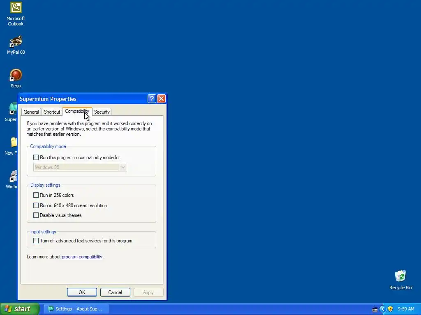Check Run in 256 colors
This screenshot has height=315, width=421.
pos(36,195)
